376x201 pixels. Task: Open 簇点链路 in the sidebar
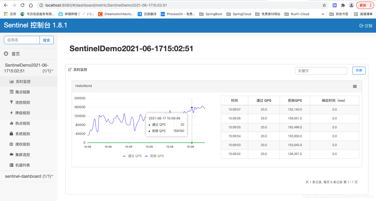tap(29, 92)
